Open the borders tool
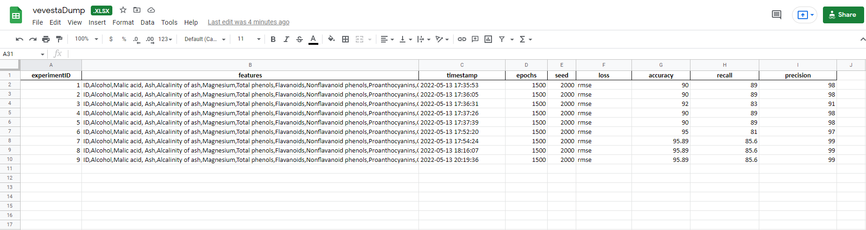The image size is (866, 230). [345, 39]
